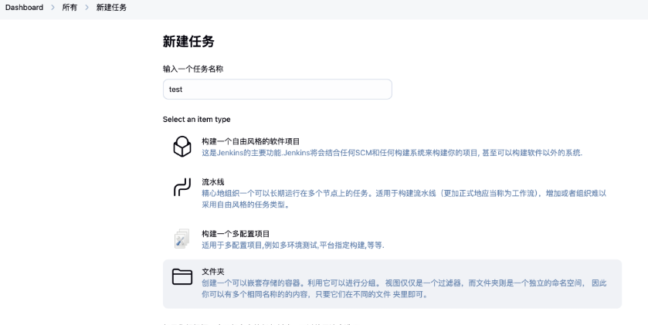Expand the chevron after Dashboard breadcrumb

pos(53,7)
